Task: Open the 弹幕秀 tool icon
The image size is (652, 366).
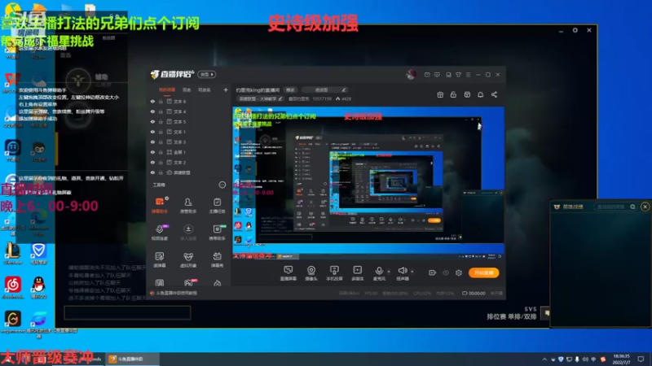Action: pyautogui.click(x=217, y=259)
